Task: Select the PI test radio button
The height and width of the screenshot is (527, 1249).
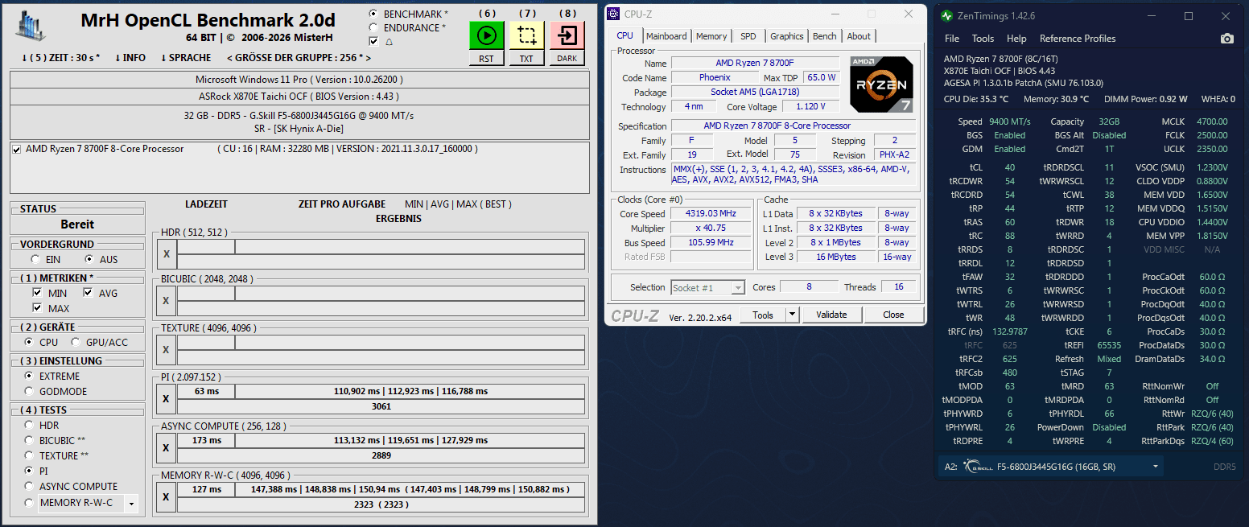Action: pos(29,471)
